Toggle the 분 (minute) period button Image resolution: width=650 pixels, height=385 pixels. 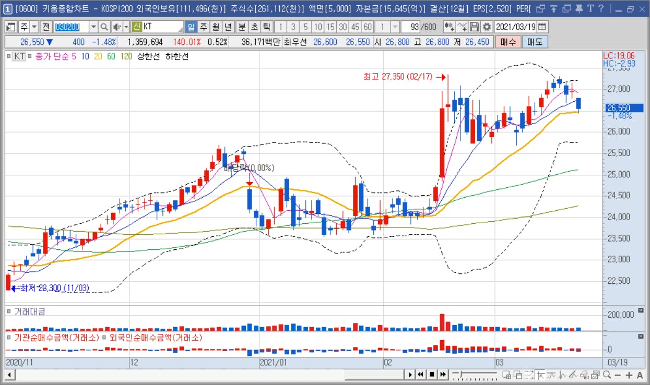tap(242, 27)
